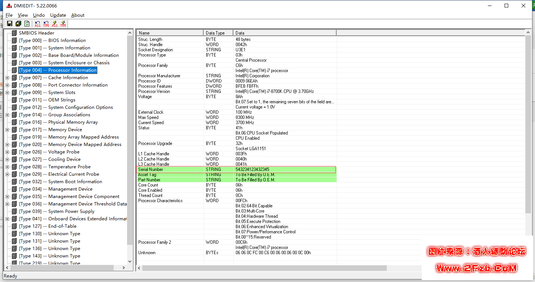Select the Type 001 System Information icon
The image size is (535, 282).
(x=14, y=48)
